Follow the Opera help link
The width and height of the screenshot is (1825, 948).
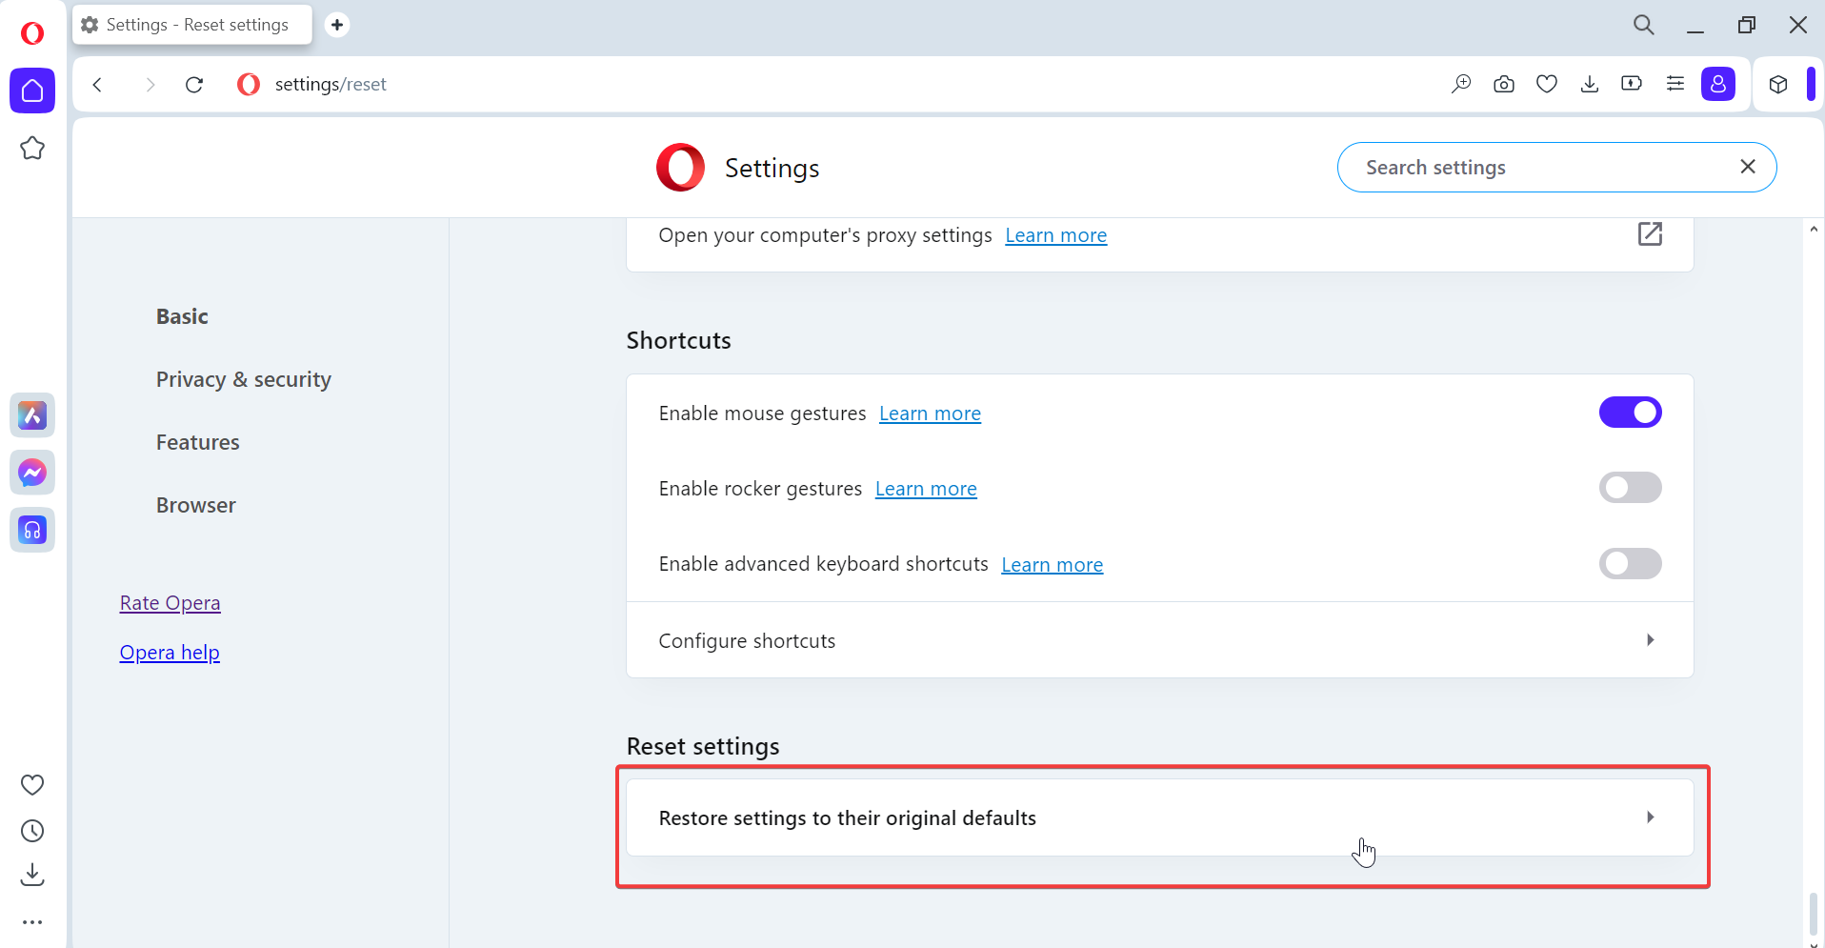coord(170,653)
